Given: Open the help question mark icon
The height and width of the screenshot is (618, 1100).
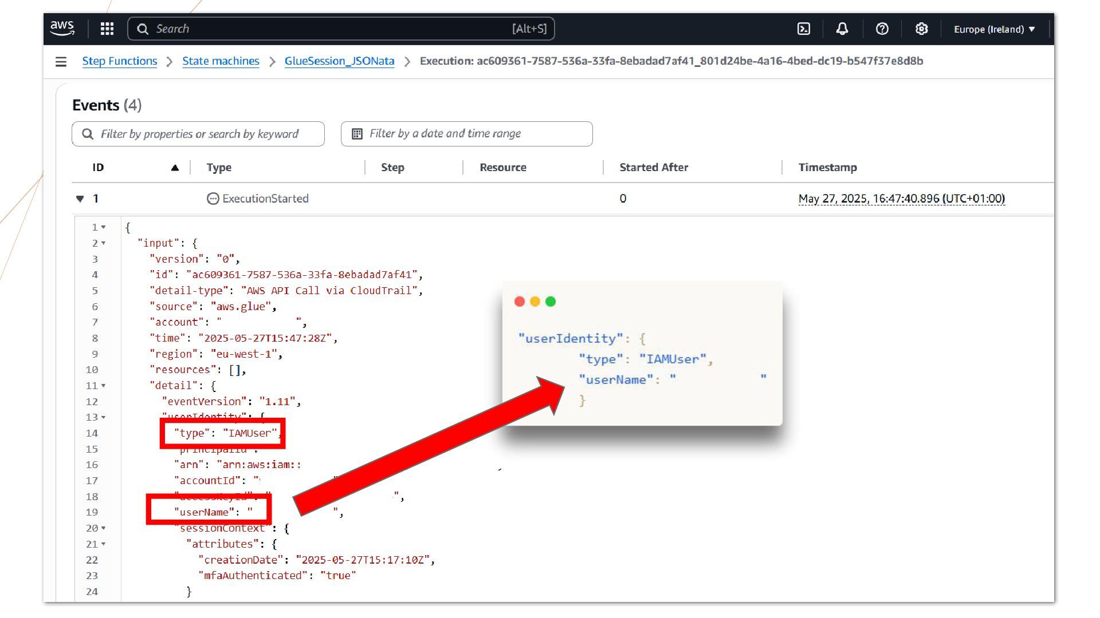Looking at the screenshot, I should (882, 29).
